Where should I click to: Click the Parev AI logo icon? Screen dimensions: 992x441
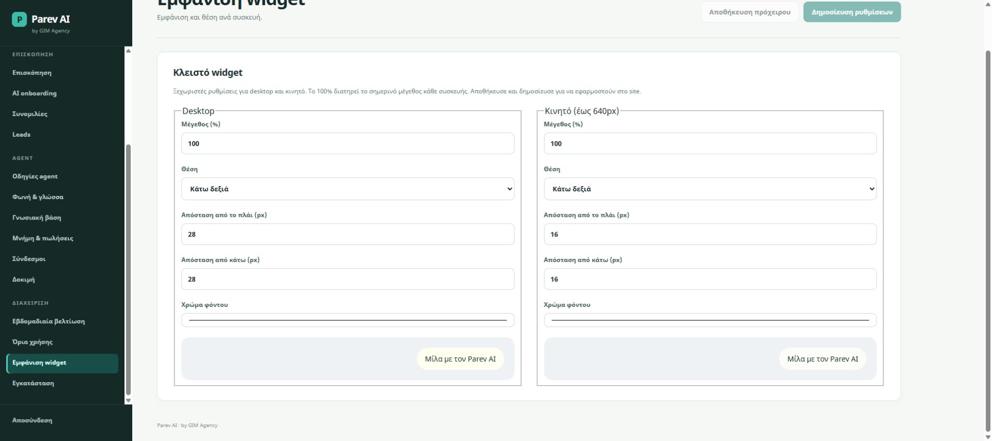click(19, 20)
